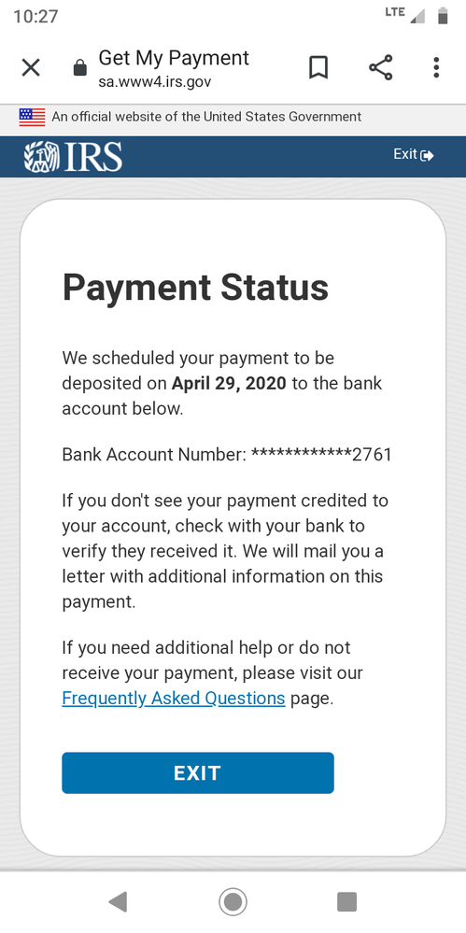Close the browser custom tab
The width and height of the screenshot is (466, 933).
click(31, 68)
